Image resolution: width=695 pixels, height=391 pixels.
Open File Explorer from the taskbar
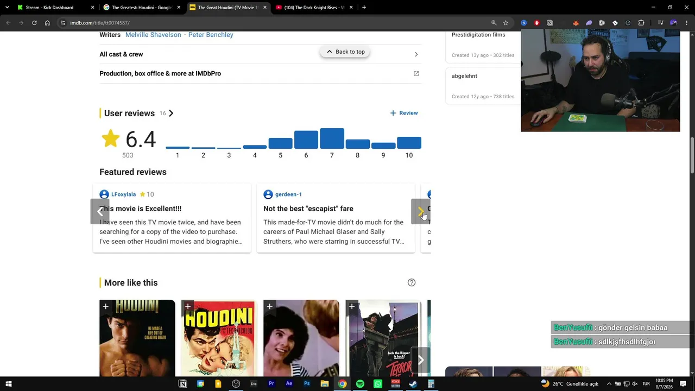pos(324,384)
